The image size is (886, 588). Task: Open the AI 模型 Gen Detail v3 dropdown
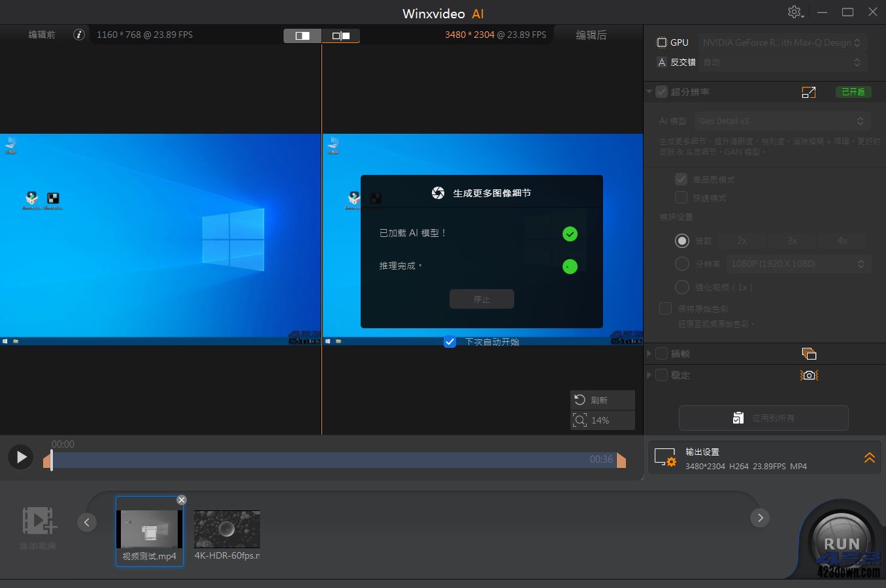[x=783, y=121]
